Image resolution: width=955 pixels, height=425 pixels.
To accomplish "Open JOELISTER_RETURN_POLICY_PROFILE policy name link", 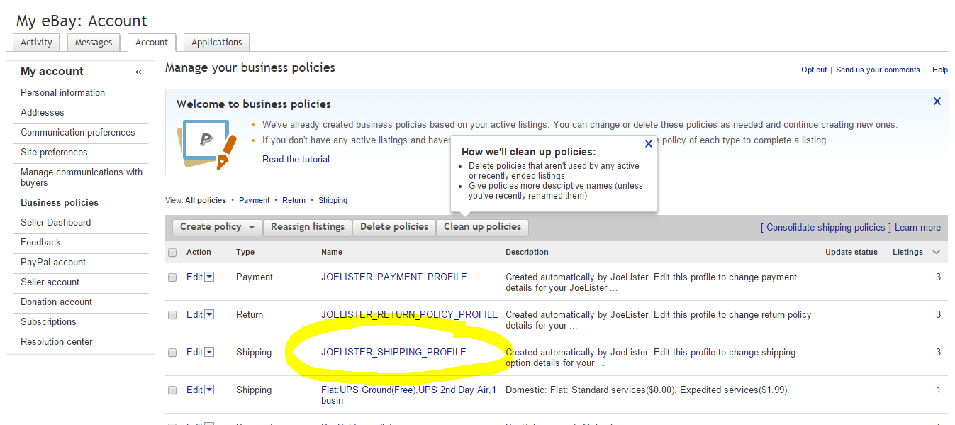I will [x=409, y=314].
